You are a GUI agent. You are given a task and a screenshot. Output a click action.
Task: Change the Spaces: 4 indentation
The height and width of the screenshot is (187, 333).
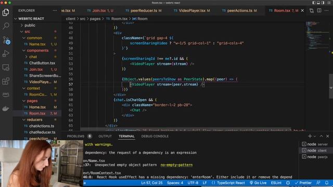pyautogui.click(x=175, y=183)
